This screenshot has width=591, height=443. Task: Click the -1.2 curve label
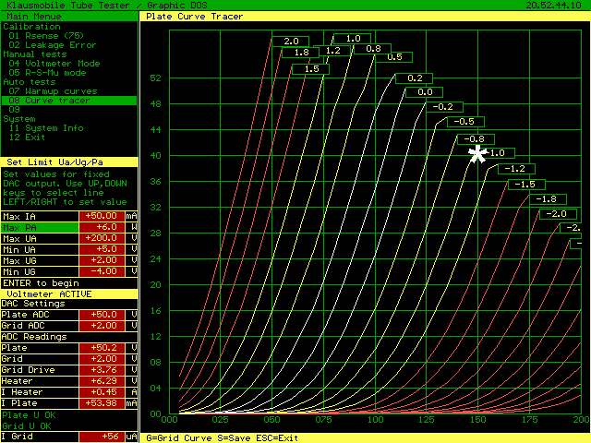(517, 169)
